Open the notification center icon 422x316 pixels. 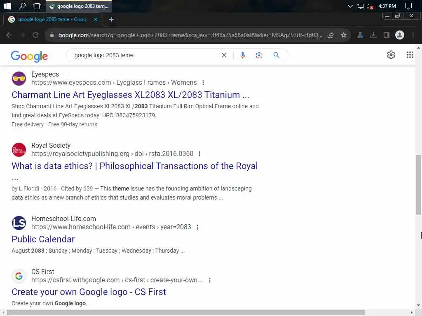coord(408,6)
